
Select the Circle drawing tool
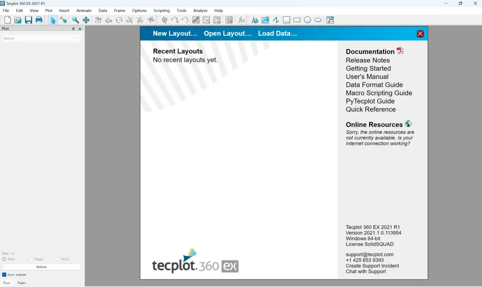pos(307,20)
